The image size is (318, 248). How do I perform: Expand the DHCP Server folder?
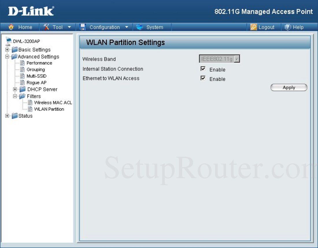coord(15,89)
